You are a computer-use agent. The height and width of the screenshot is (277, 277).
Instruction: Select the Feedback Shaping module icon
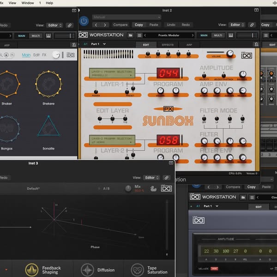click(x=31, y=270)
